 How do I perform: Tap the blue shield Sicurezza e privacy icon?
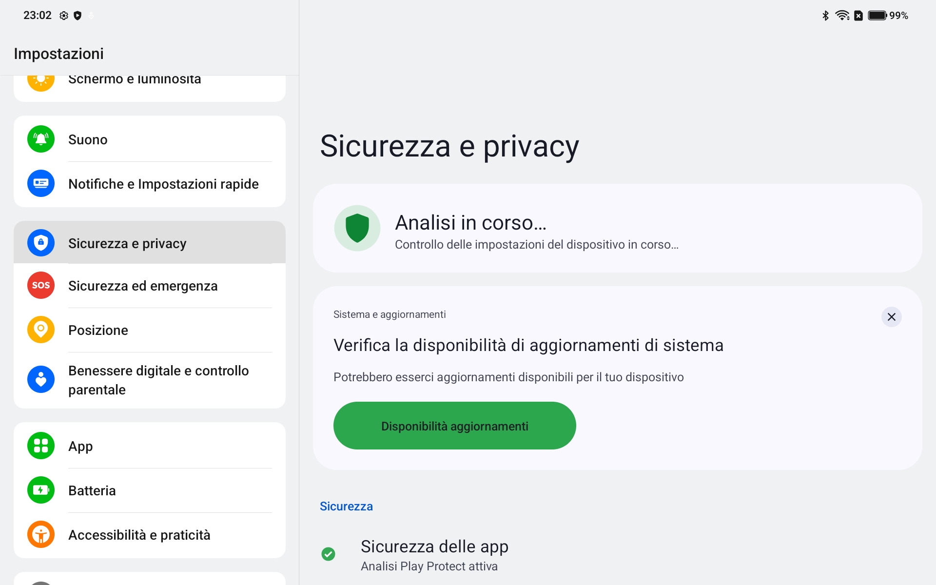coord(41,243)
